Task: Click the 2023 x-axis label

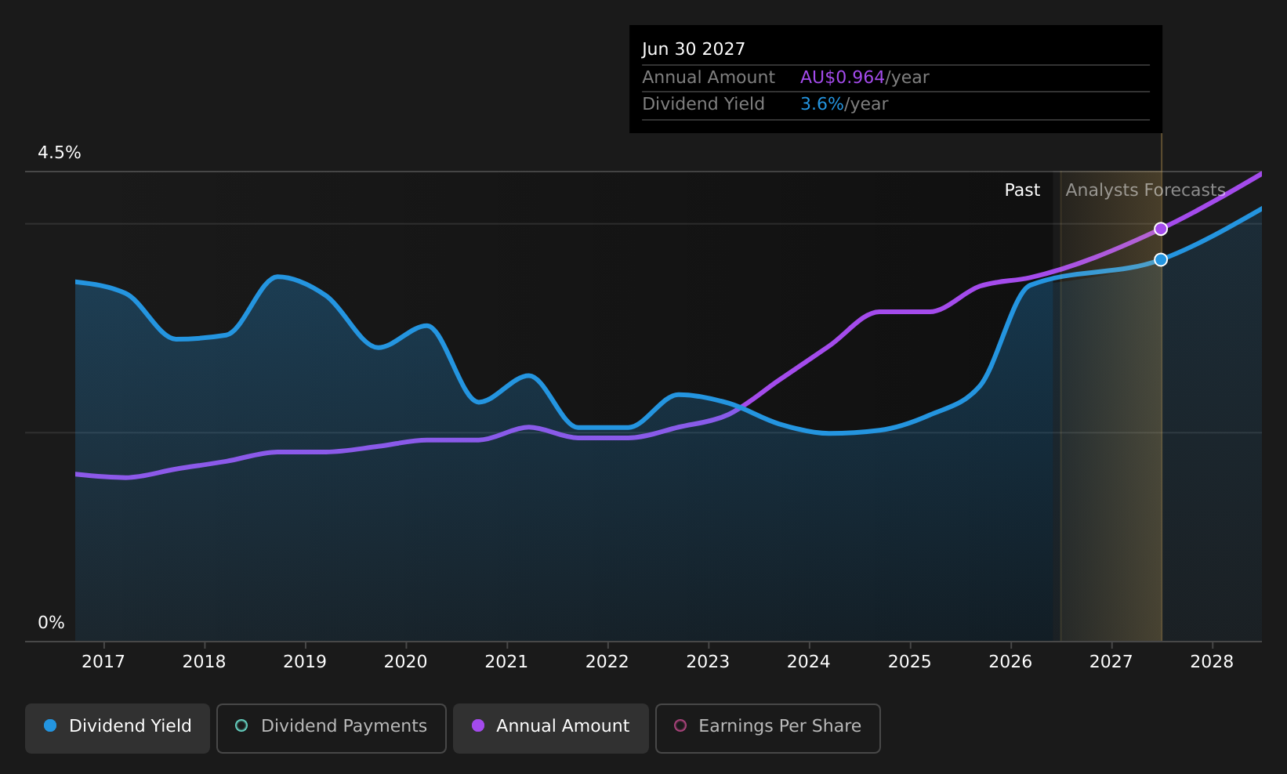Action: pos(709,662)
